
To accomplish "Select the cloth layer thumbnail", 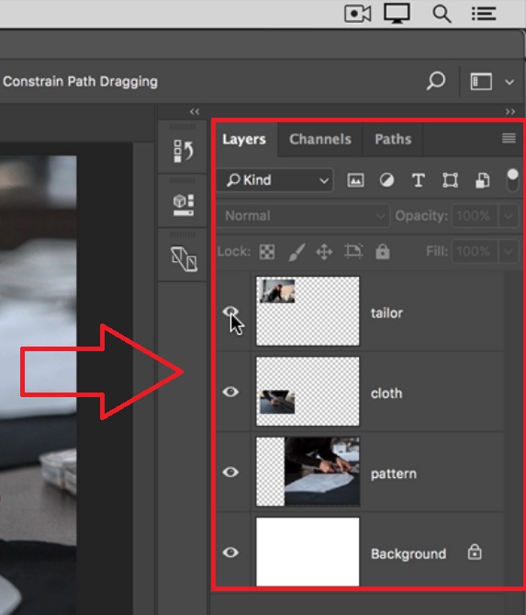I will pyautogui.click(x=308, y=391).
